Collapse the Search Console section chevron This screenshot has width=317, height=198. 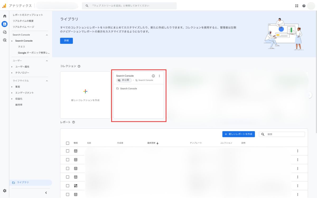47,35
